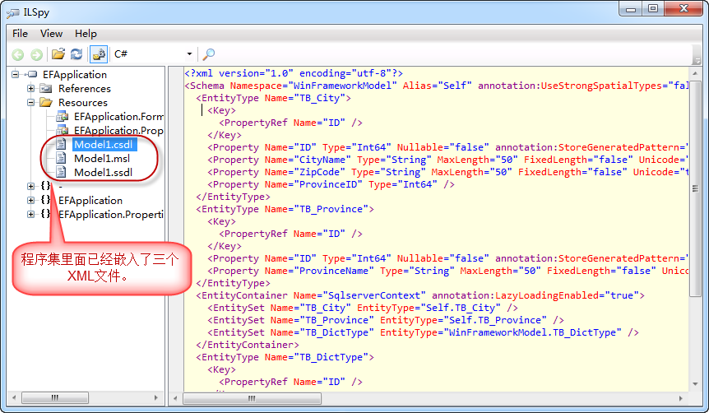Select the EFApplication assembly in tree
The height and width of the screenshot is (413, 709).
click(75, 75)
